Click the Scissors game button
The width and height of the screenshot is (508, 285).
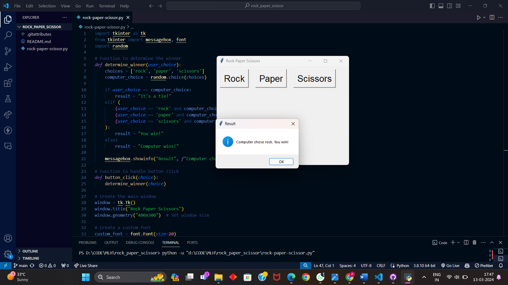click(314, 79)
